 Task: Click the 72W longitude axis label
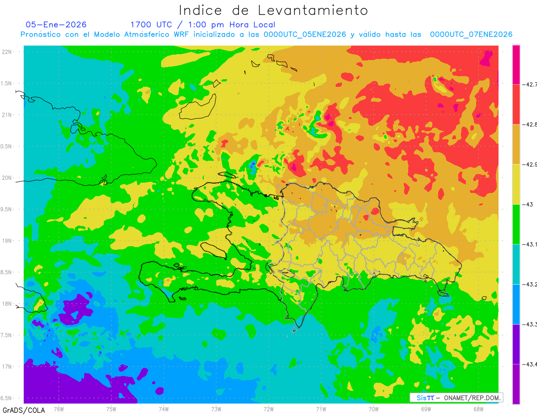point(268,409)
